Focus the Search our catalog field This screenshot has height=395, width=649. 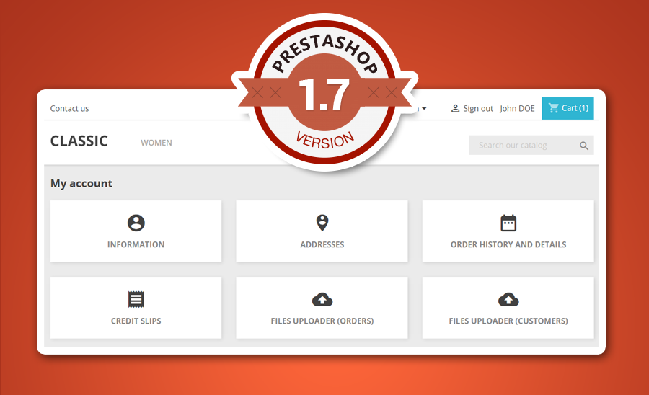tap(531, 145)
